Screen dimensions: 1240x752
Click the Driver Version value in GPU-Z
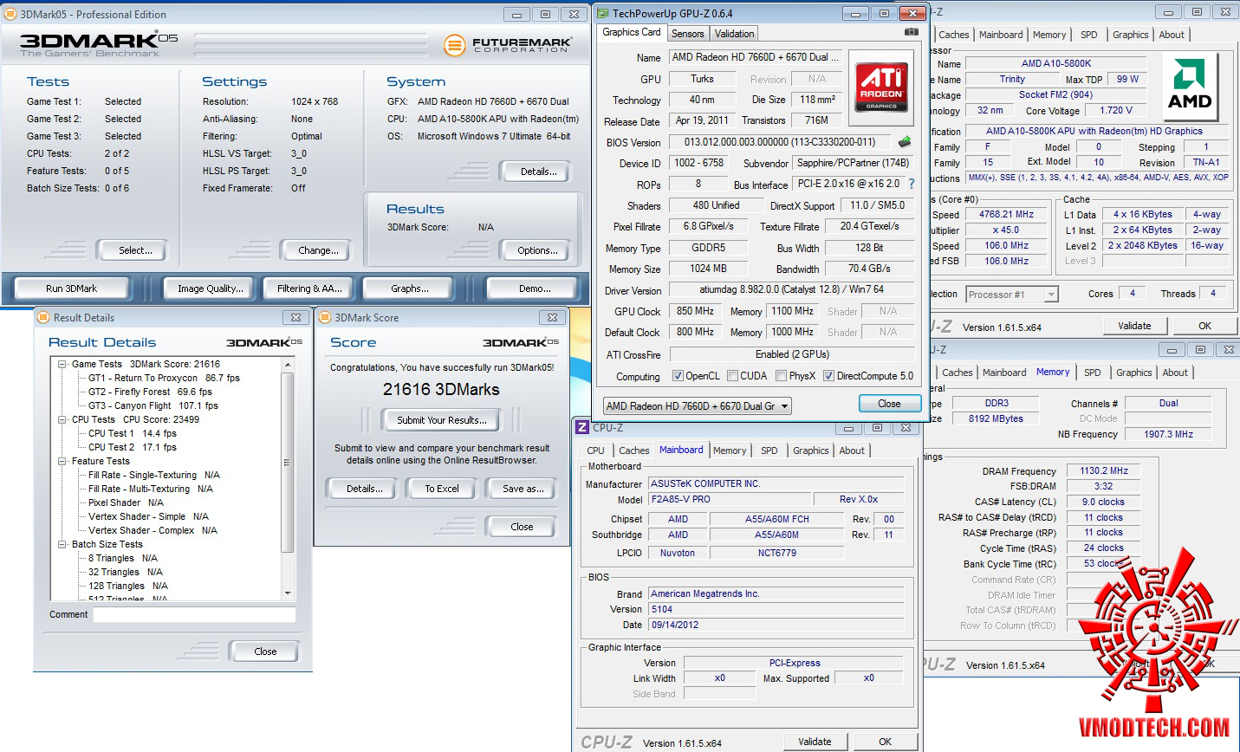tap(792, 289)
